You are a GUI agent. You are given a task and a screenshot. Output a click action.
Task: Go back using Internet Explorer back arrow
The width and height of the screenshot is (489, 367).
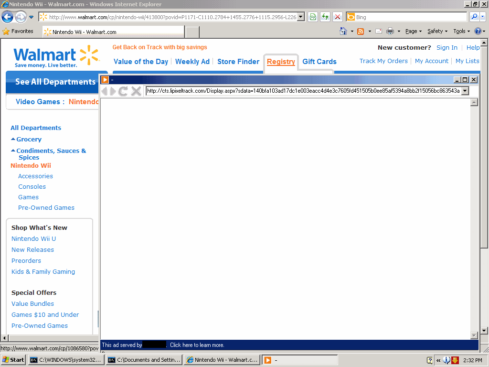point(8,17)
